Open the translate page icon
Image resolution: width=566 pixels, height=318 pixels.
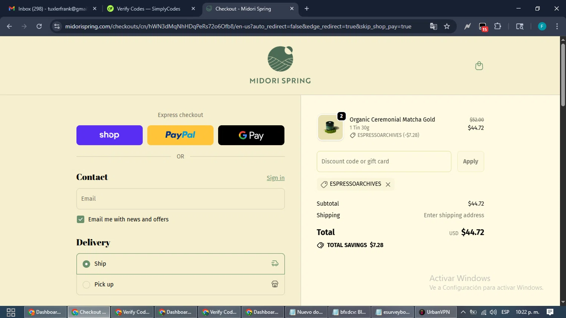[x=433, y=26]
